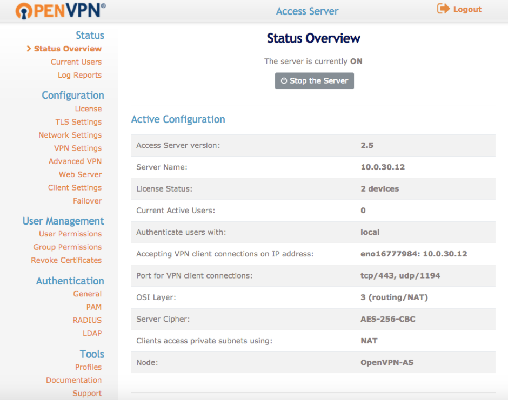
Task: Select the Failover page
Action: [87, 201]
